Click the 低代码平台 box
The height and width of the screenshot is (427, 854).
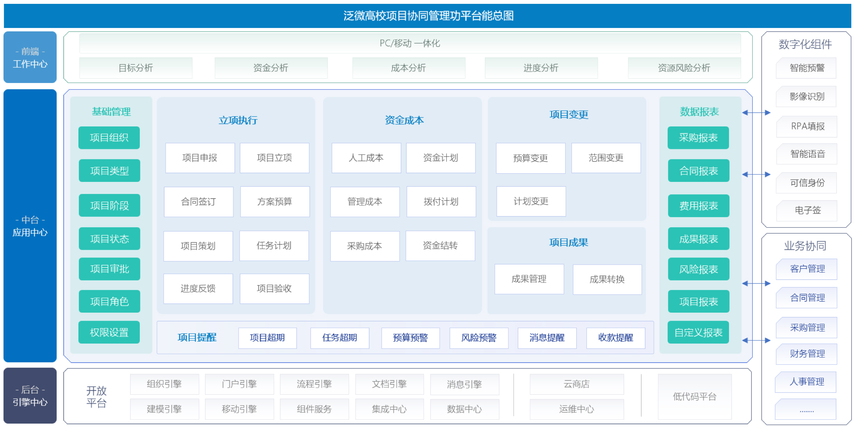(694, 396)
